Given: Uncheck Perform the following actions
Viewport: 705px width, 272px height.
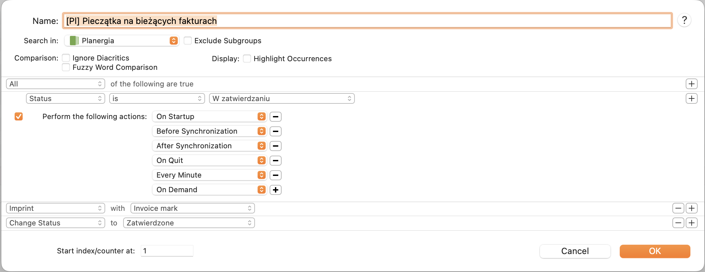Looking at the screenshot, I should [x=19, y=116].
